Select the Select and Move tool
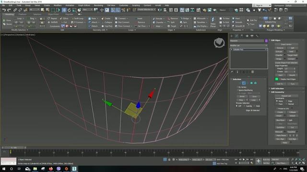 click(x=64, y=10)
